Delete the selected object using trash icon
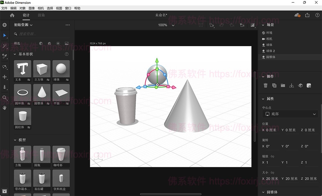 pos(265,85)
